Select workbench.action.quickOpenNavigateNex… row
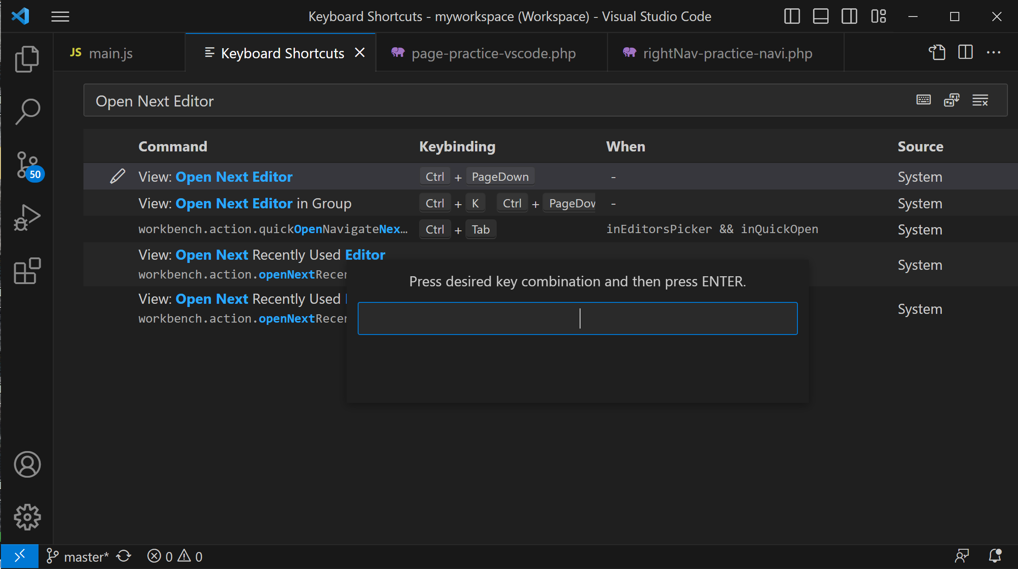1018x569 pixels. [550, 229]
